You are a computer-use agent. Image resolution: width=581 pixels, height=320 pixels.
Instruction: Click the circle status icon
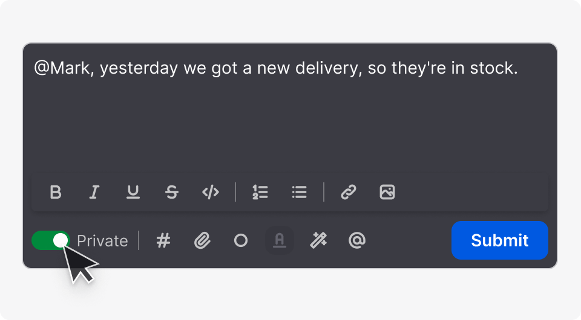(x=241, y=241)
